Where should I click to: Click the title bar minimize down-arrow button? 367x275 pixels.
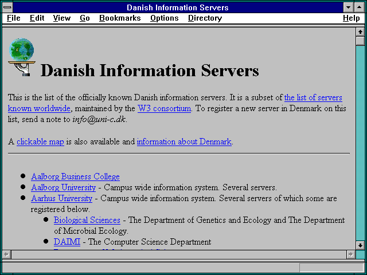tap(348, 7)
